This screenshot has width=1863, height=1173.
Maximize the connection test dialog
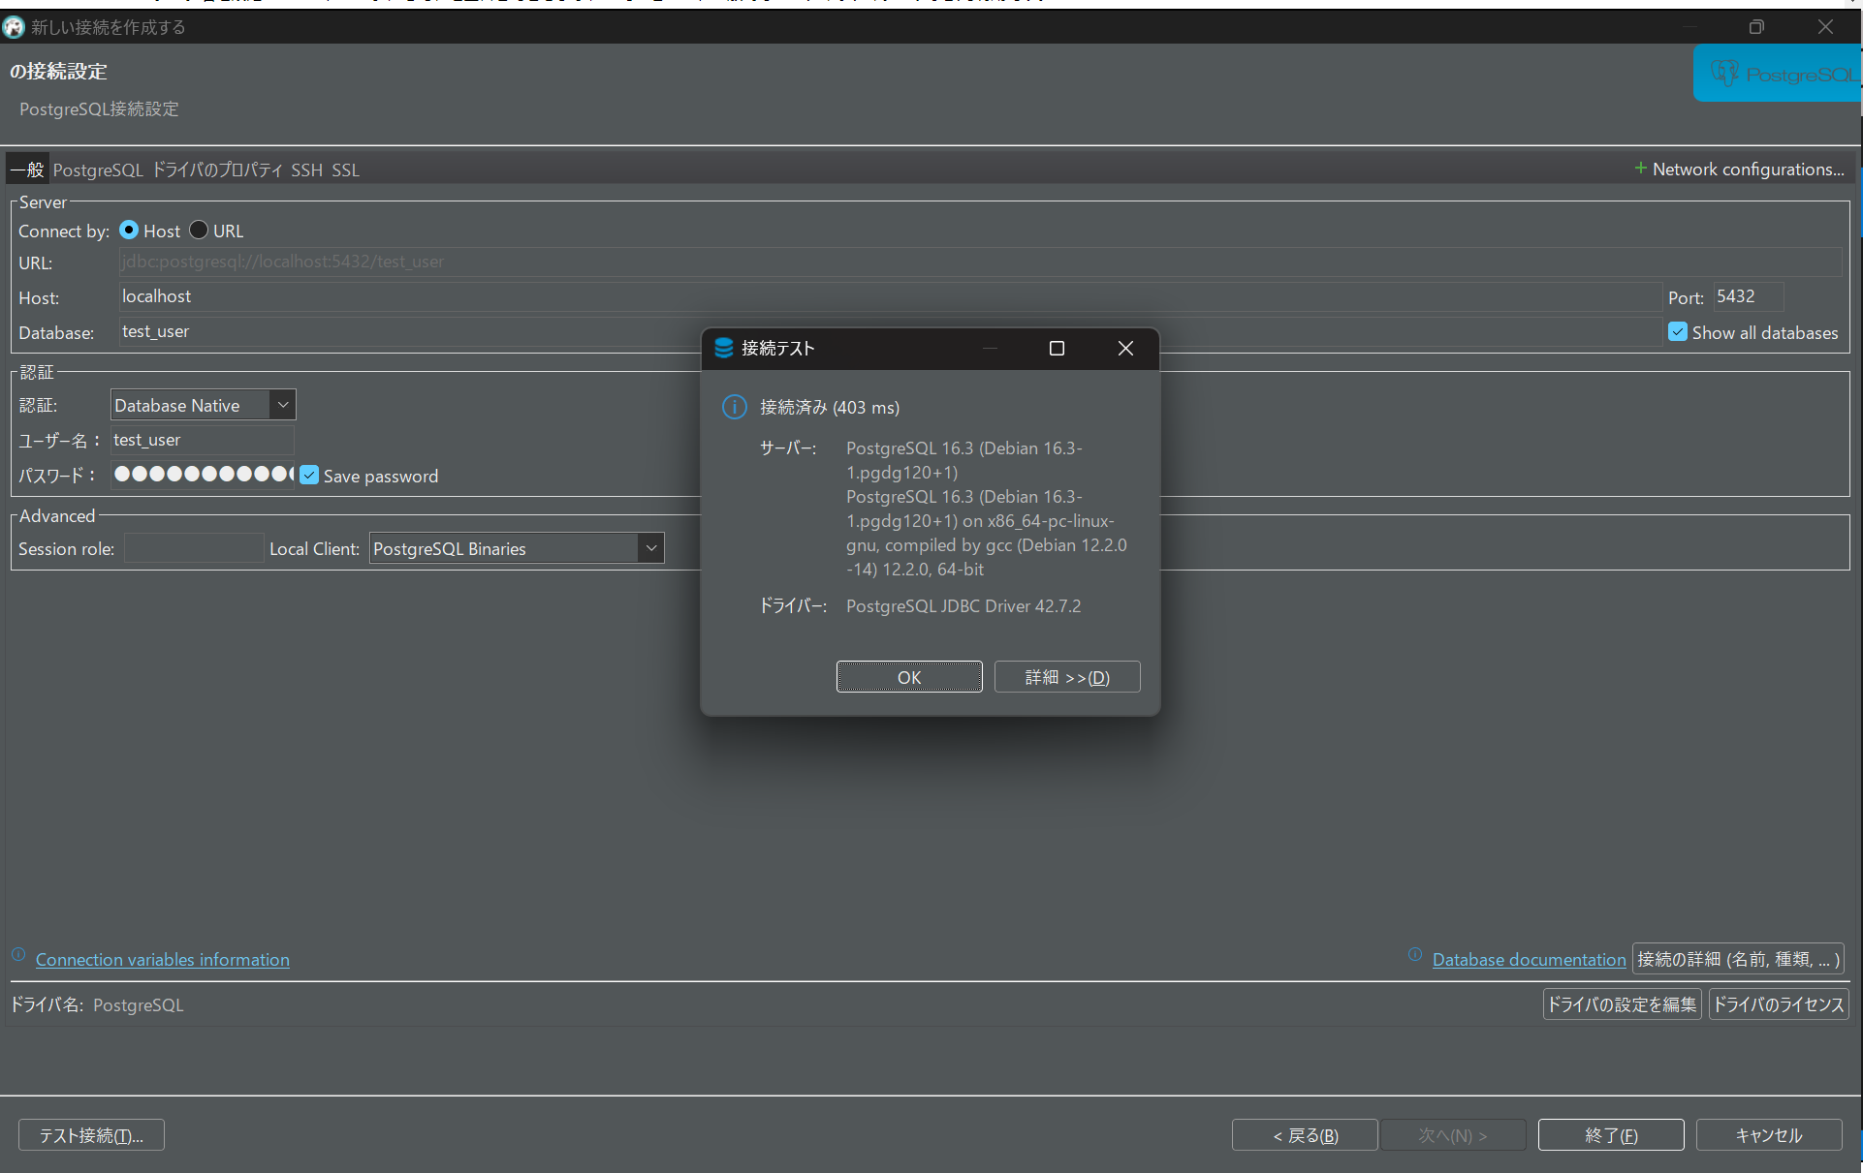coord(1057,348)
